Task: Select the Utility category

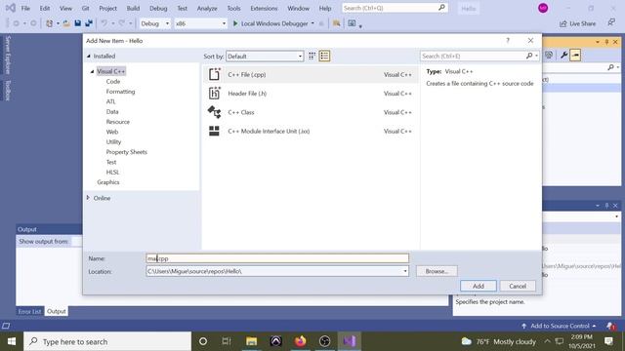Action: (113, 141)
